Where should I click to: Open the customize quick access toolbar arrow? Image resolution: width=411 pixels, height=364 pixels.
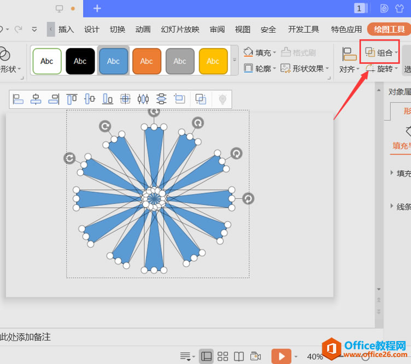click(x=34, y=30)
